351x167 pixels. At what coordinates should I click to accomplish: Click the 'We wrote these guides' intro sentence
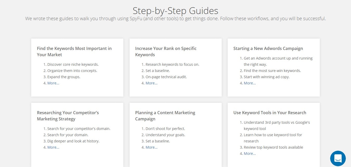click(175, 19)
